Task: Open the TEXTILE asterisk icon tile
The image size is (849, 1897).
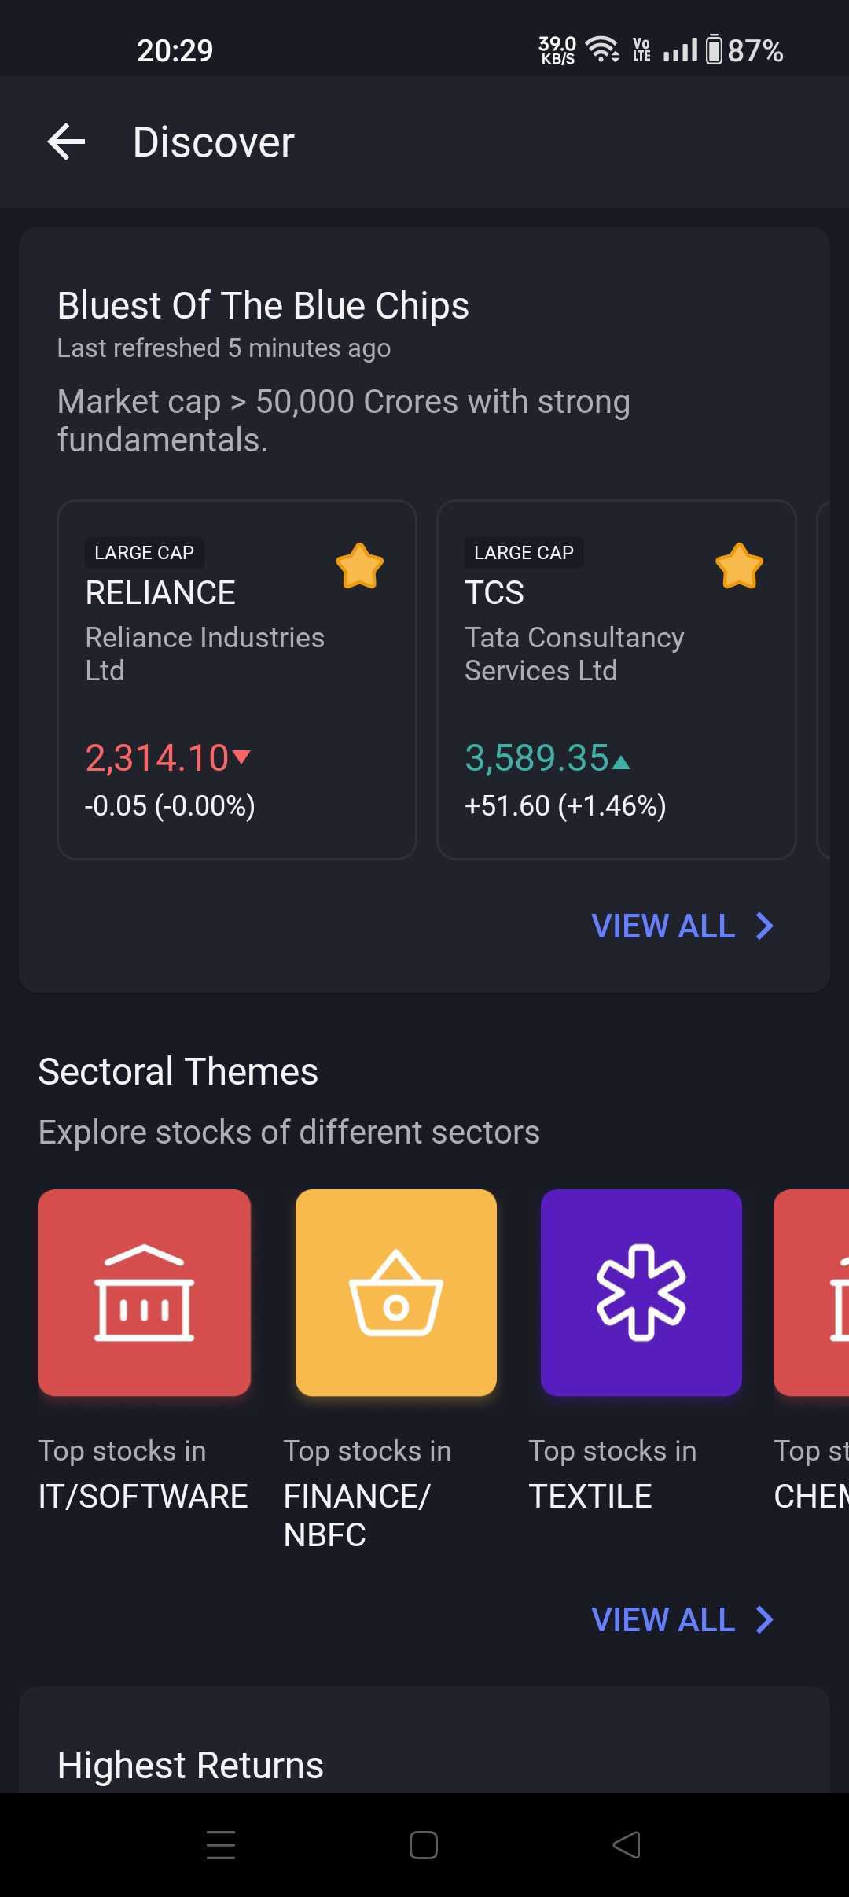Action: [x=641, y=1292]
